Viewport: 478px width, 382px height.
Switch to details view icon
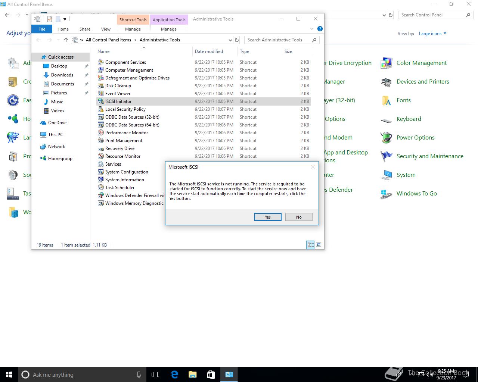point(310,245)
